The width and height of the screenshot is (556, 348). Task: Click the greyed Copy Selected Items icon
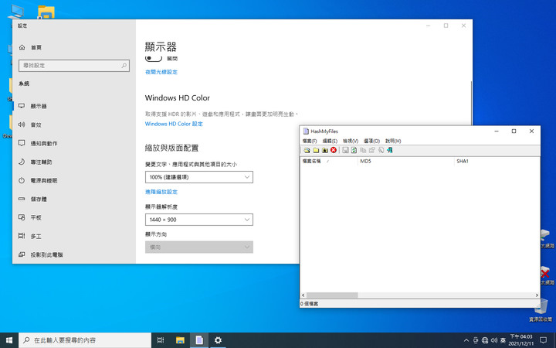coord(363,150)
